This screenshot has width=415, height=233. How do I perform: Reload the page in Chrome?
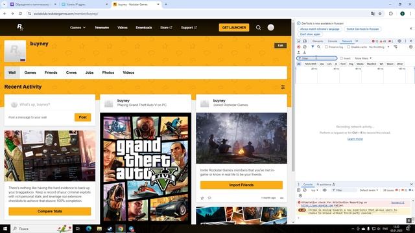click(x=20, y=14)
